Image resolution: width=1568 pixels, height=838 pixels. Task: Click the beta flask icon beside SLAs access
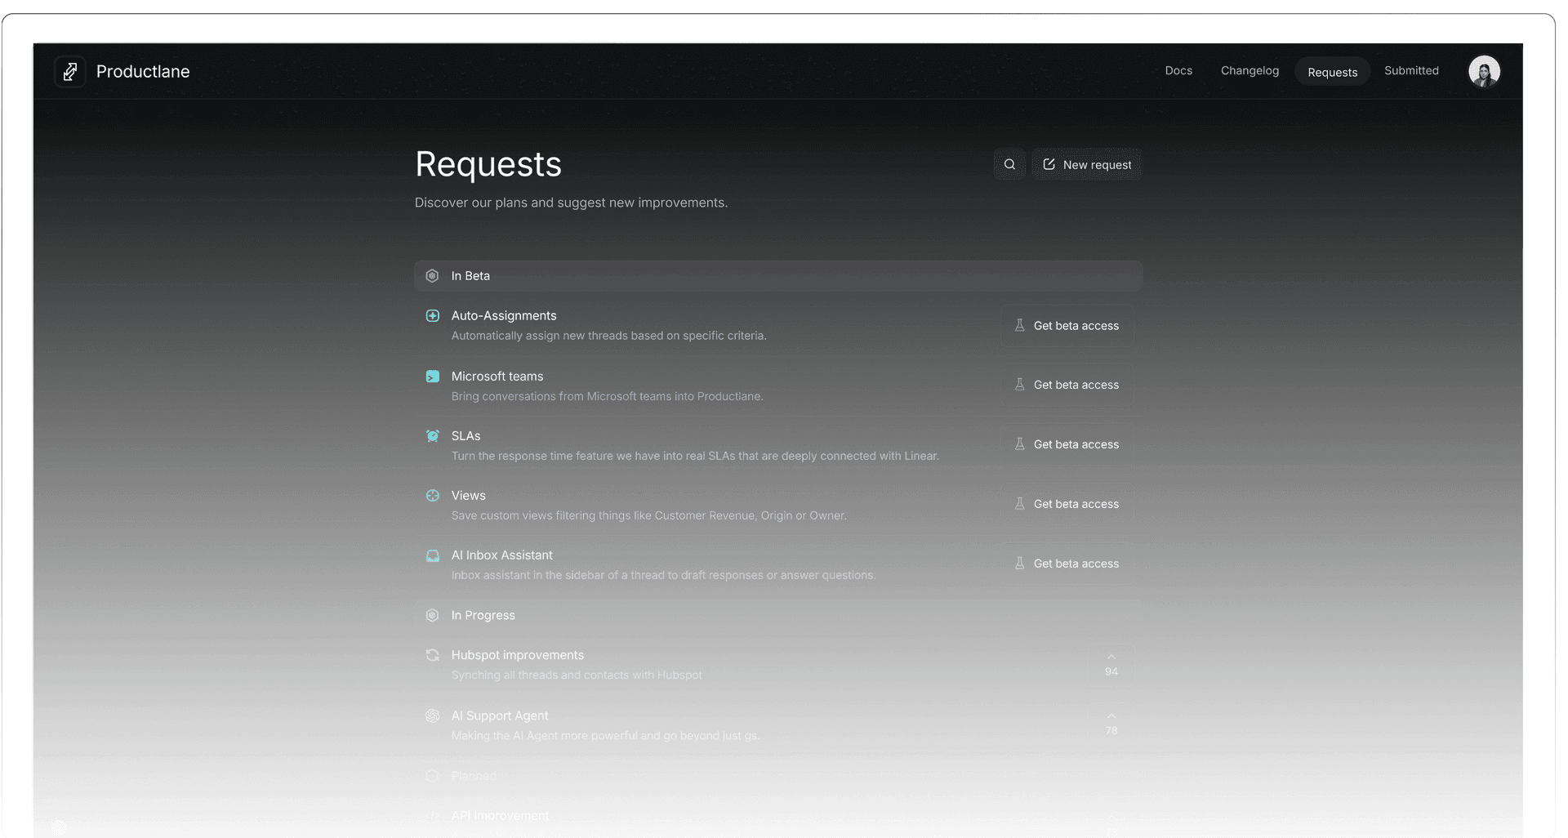point(1019,444)
